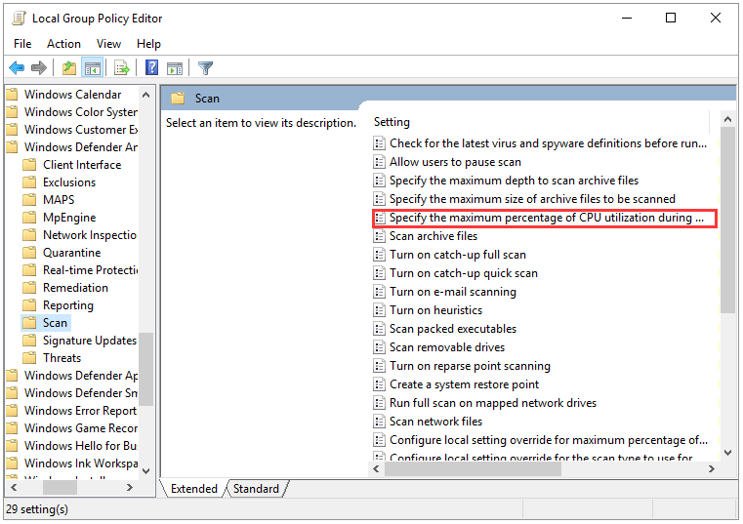Click the Export List toolbar icon
The image size is (743, 524).
pos(122,68)
